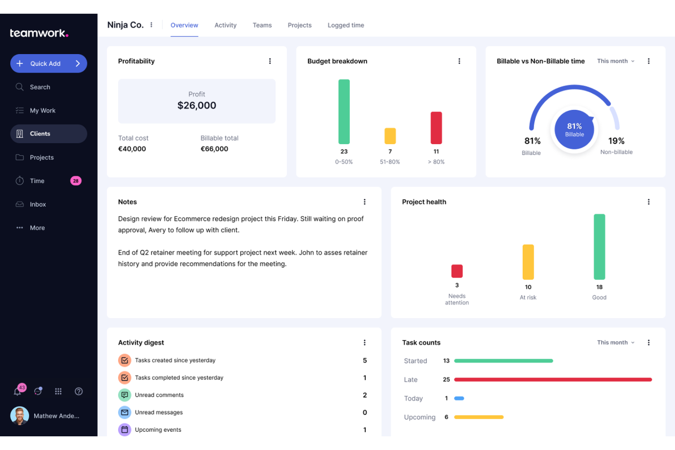Open the Logged time tab

[345, 25]
